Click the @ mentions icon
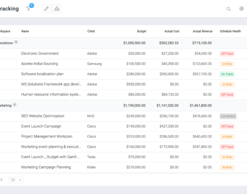Screen dimensions: 247x194 pos(241,9)
